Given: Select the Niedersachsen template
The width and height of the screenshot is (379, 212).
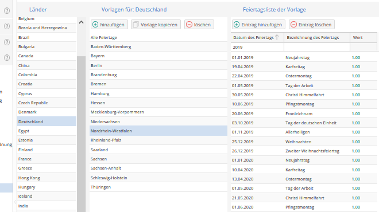Looking at the screenshot, I should (158, 121).
